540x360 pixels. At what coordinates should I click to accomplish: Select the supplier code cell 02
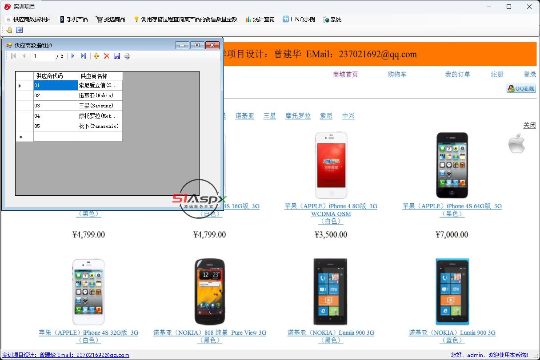(x=56, y=95)
